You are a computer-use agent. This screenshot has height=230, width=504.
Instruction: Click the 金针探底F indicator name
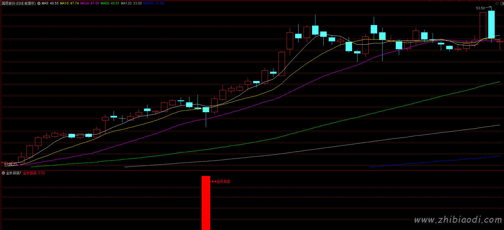[x=14, y=173]
